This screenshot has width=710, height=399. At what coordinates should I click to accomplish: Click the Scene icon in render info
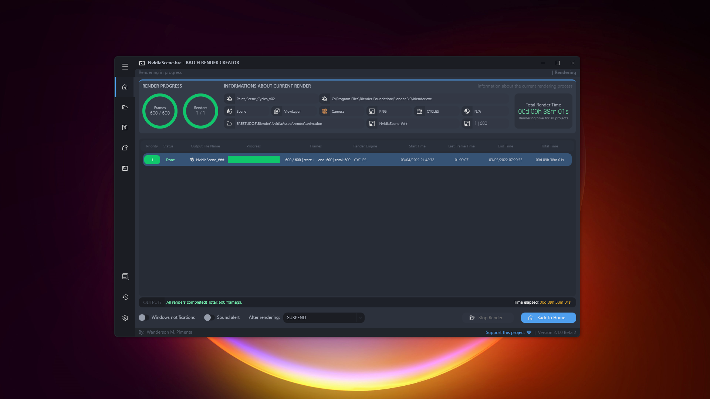pyautogui.click(x=229, y=111)
